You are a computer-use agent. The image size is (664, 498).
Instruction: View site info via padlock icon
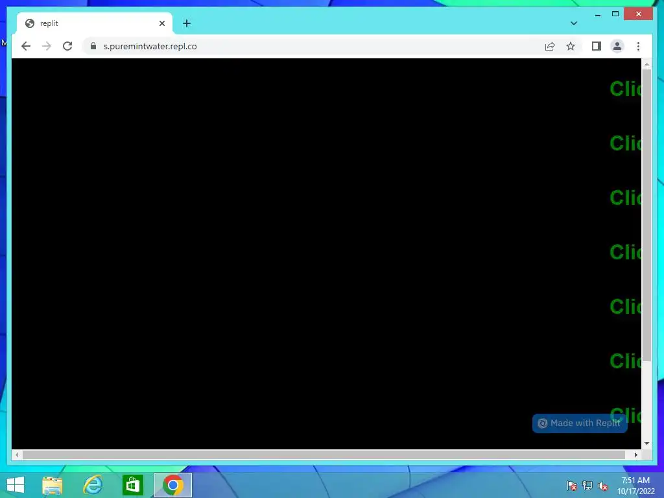93,46
